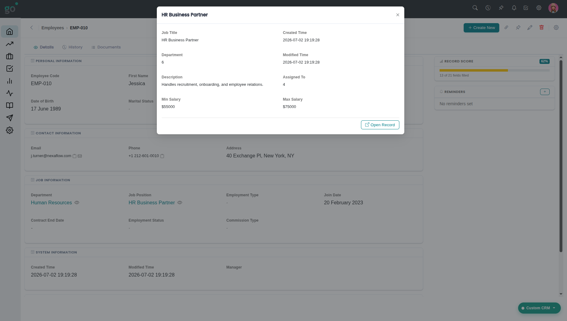Expand Custom CRM dropdown
This screenshot has width=567, height=321.
point(539,308)
